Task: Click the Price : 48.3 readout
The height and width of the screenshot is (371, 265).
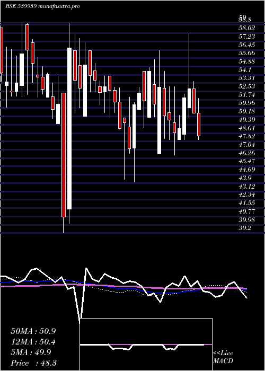Action: [x=33, y=363]
